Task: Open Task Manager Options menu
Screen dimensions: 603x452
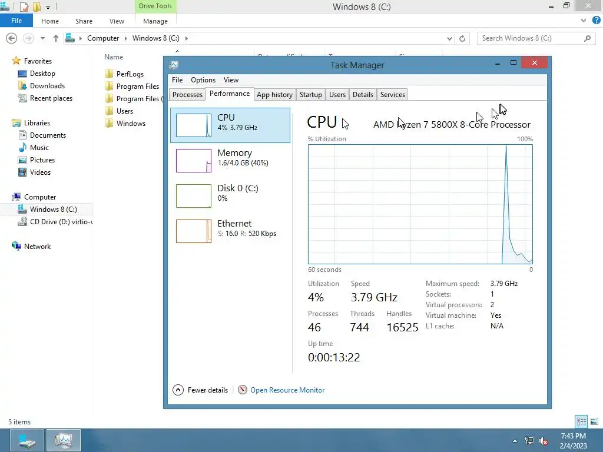Action: tap(203, 80)
